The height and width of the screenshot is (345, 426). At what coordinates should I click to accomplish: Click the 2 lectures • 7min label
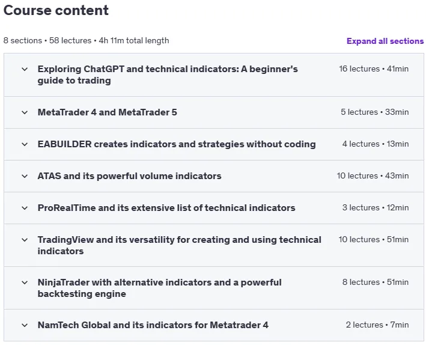[377, 325]
